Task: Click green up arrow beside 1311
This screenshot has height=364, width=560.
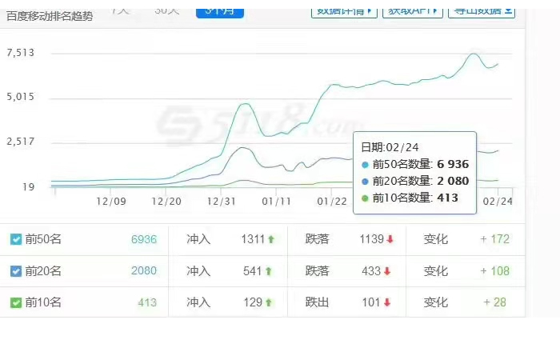Action: pos(271,239)
